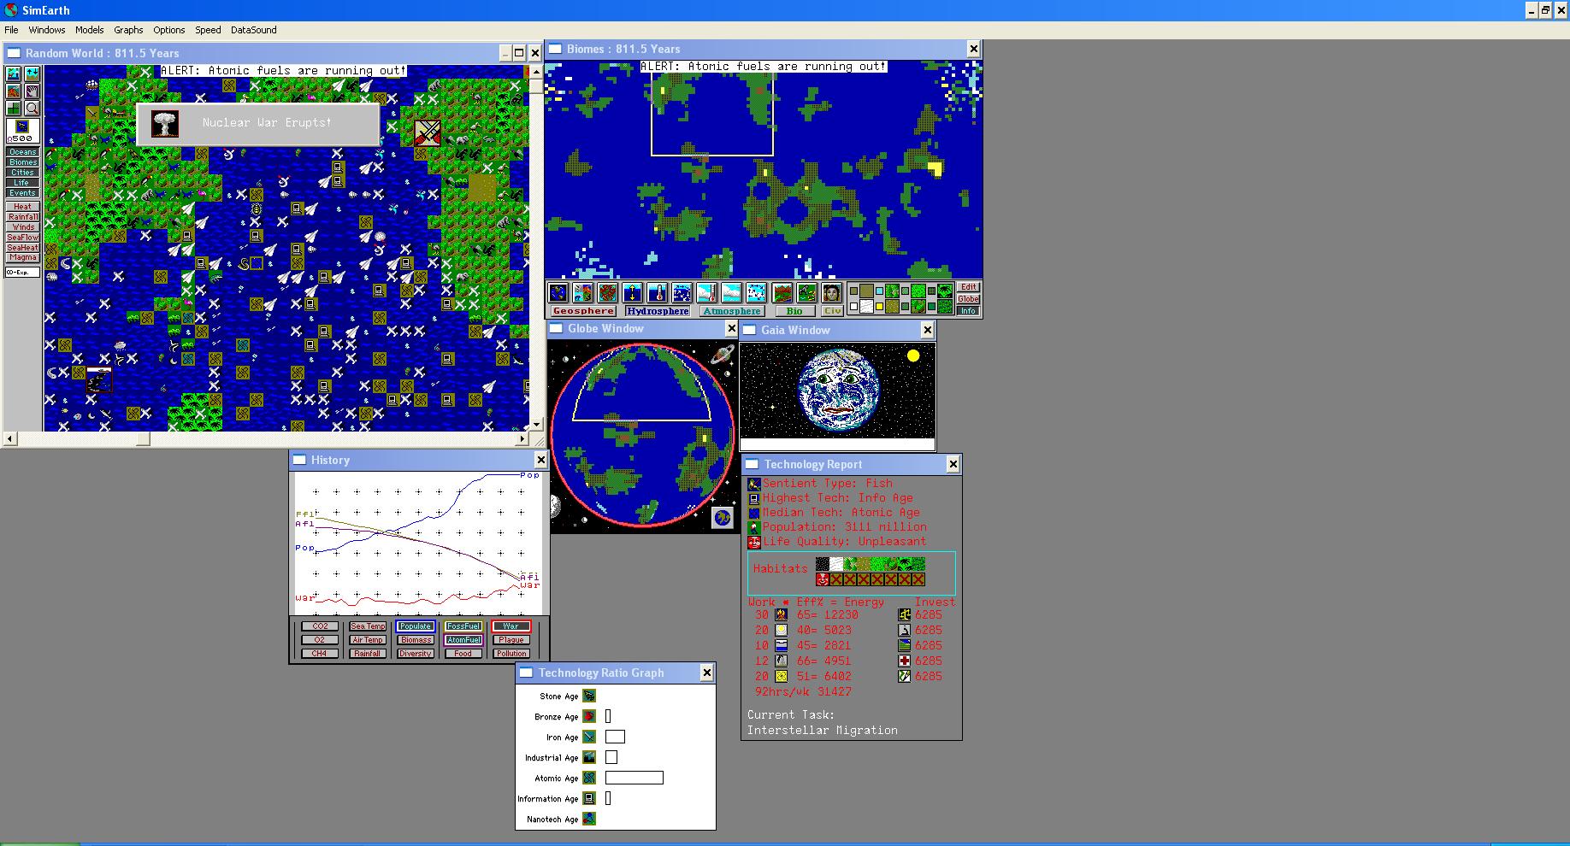
Task: Click the Bio button
Action: 795,311
